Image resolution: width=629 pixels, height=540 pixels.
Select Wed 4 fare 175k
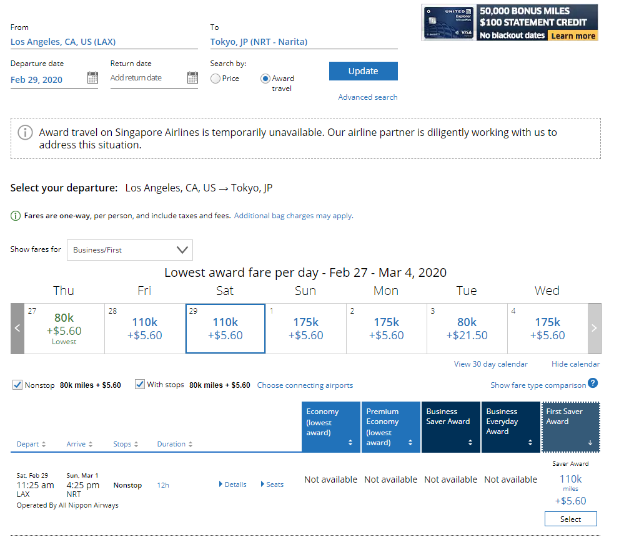point(548,329)
